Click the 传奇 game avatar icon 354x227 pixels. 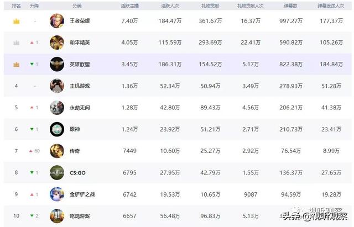coord(56,151)
